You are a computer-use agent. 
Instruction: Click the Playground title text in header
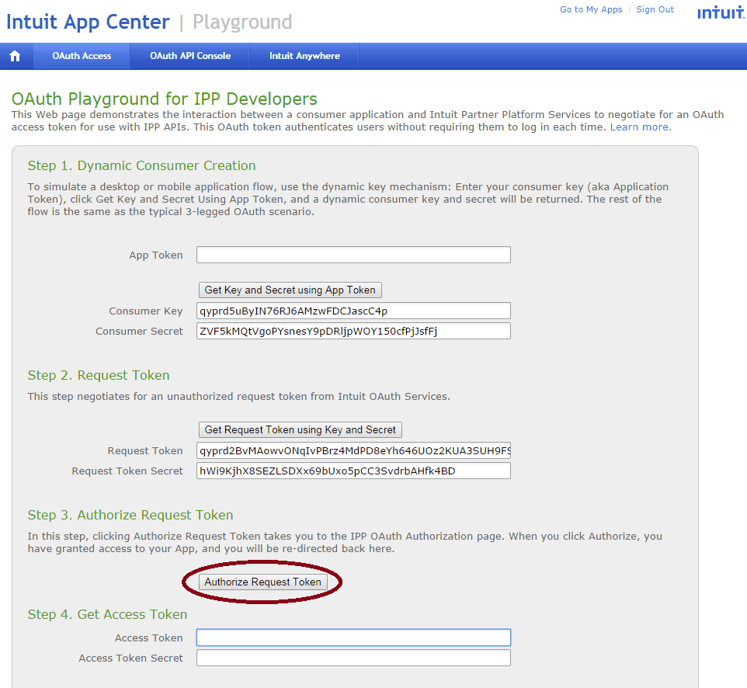tap(242, 23)
